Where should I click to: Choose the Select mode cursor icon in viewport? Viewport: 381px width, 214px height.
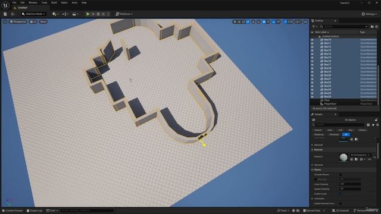coord(235,22)
